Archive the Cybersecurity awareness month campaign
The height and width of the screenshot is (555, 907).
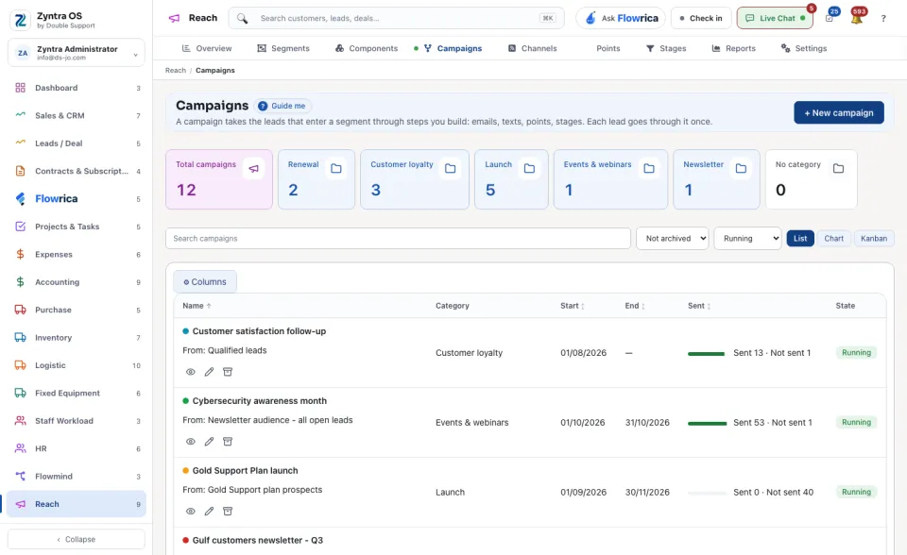click(228, 442)
